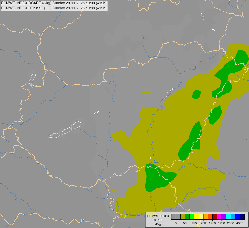Click the legend value 2500
The width and height of the screenshot is (249, 228).
pos(231,223)
